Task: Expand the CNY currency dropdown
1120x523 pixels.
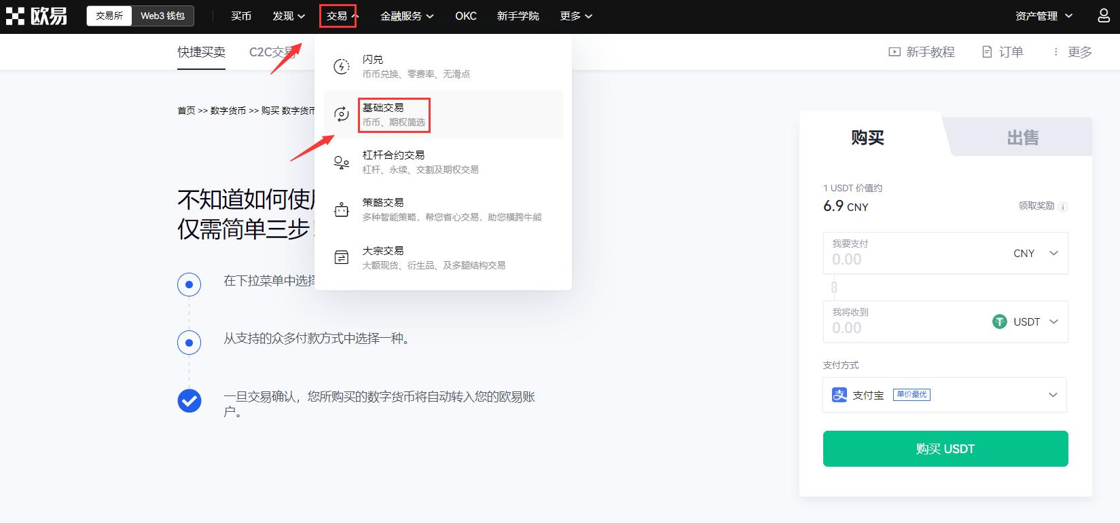Action: click(x=1035, y=253)
